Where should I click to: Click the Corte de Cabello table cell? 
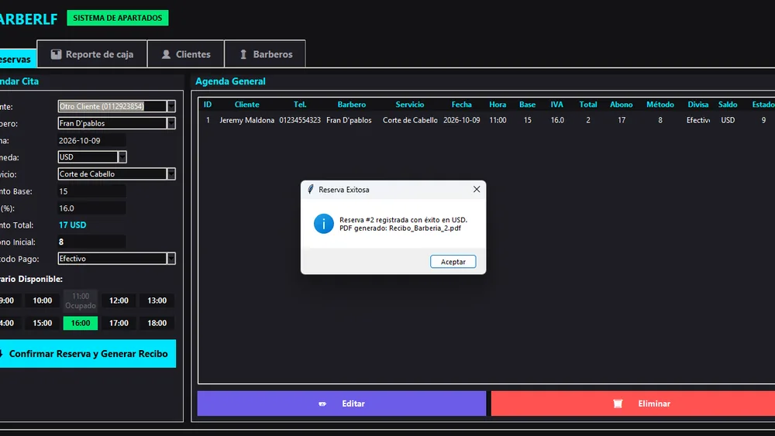[410, 120]
